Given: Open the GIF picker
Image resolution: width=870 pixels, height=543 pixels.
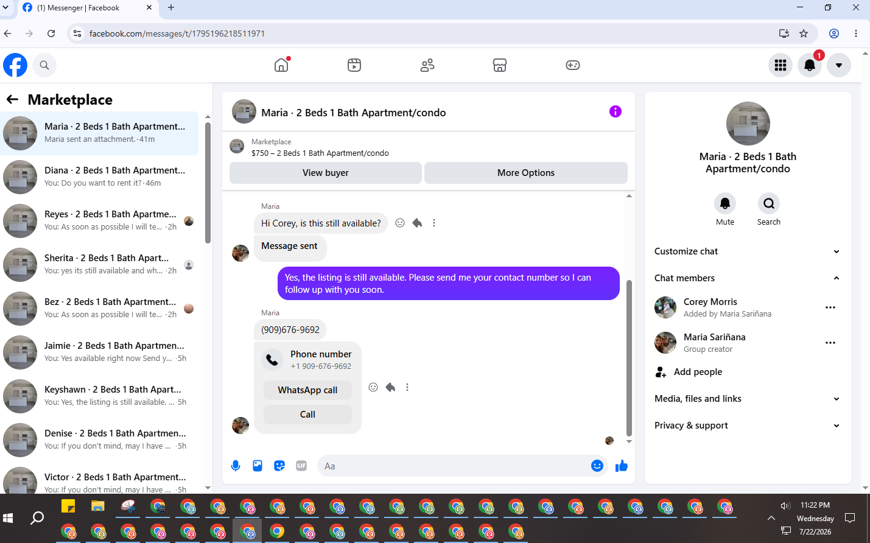Looking at the screenshot, I should pyautogui.click(x=301, y=466).
